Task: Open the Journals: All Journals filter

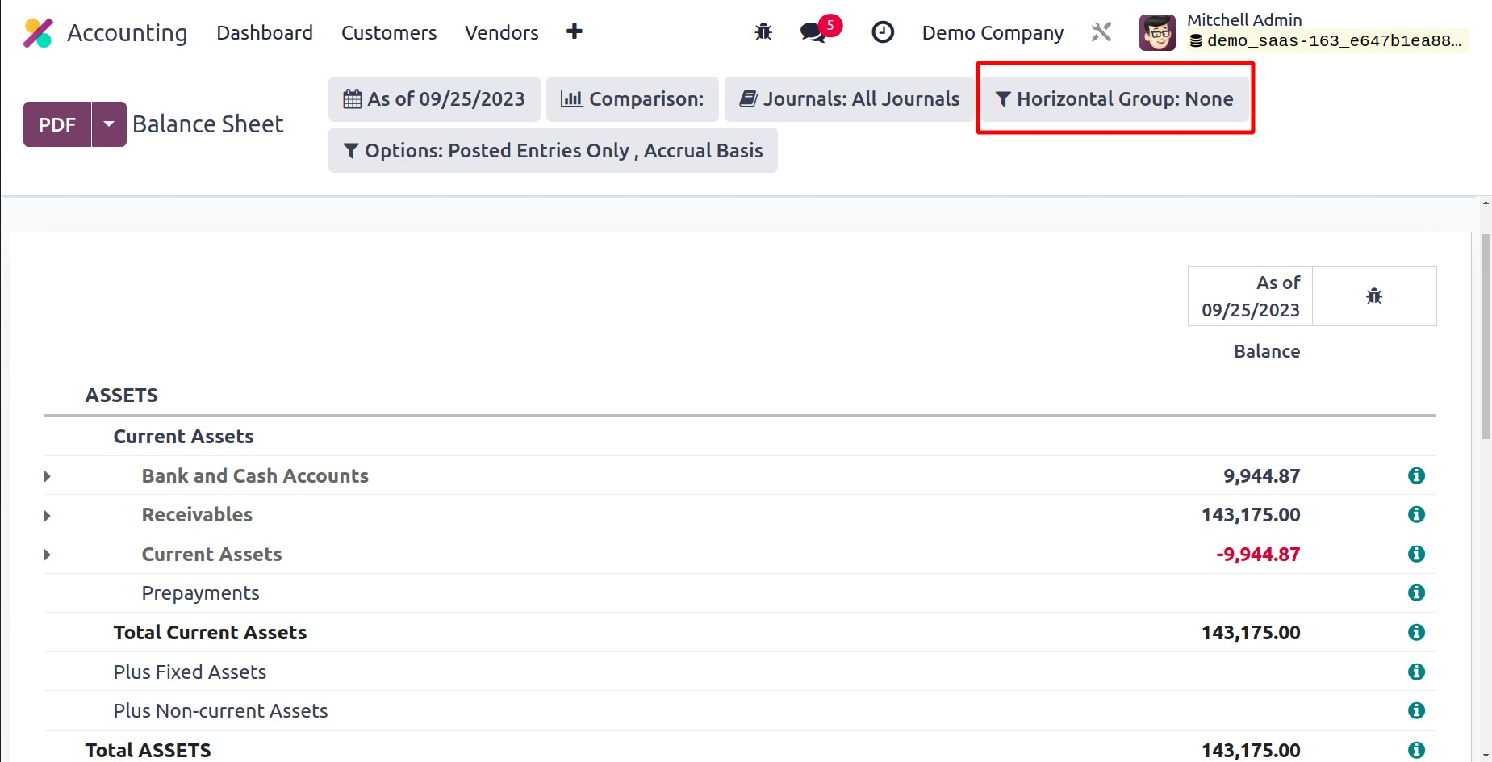Action: (x=849, y=99)
